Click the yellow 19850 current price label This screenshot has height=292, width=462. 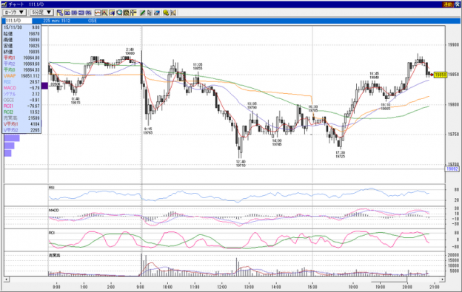[441, 75]
